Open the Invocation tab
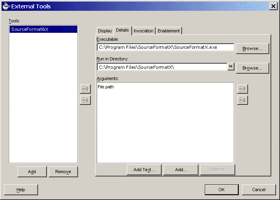This screenshot has height=200, width=280. (x=143, y=31)
